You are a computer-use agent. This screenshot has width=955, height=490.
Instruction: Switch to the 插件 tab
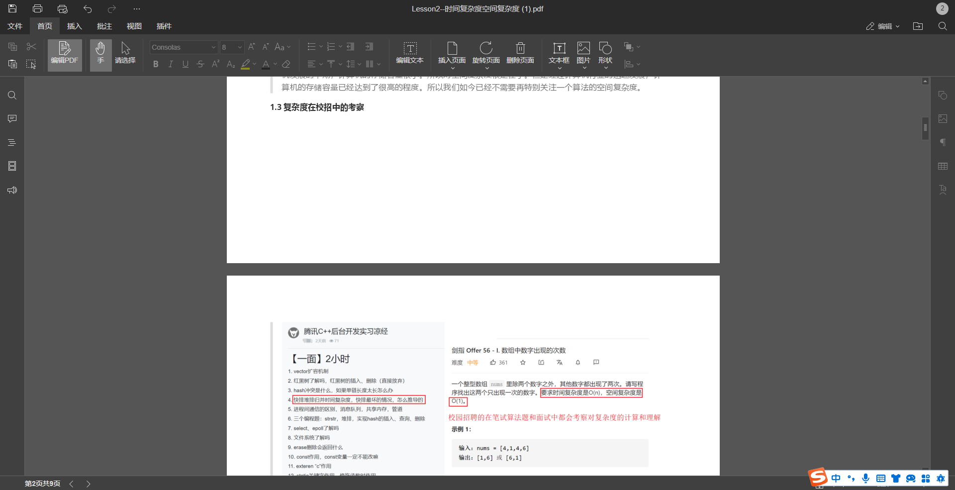(x=164, y=26)
